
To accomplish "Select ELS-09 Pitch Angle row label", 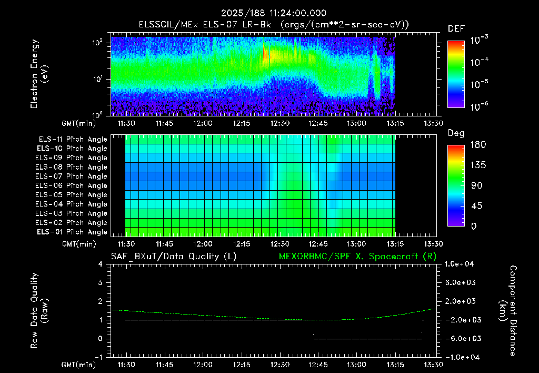I will pos(72,158).
